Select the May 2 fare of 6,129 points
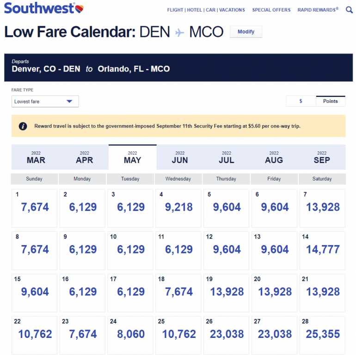 click(x=83, y=208)
